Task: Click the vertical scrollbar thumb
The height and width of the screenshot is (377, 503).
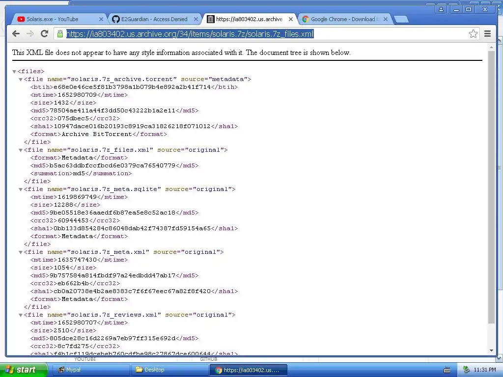Action: (491, 187)
